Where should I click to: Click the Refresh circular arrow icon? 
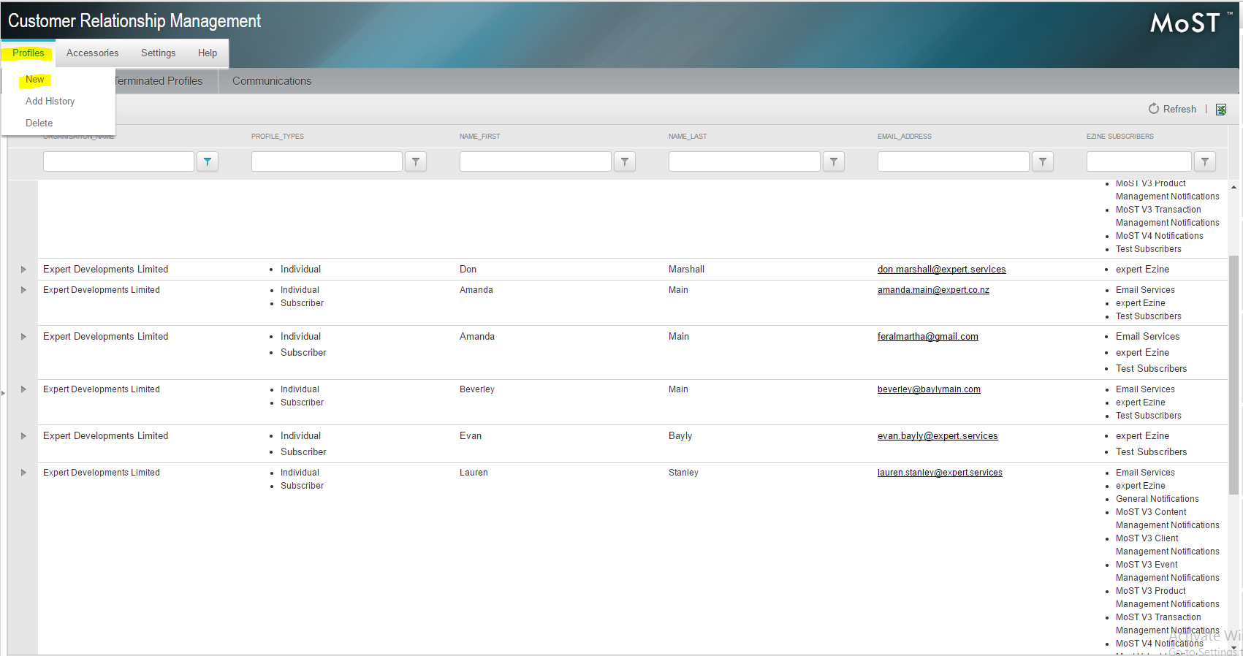(x=1154, y=109)
